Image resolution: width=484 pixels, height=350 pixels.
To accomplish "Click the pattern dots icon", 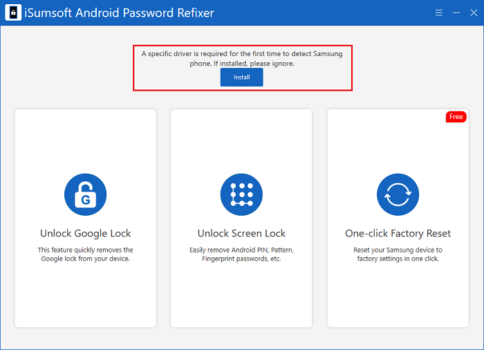I will point(241,194).
